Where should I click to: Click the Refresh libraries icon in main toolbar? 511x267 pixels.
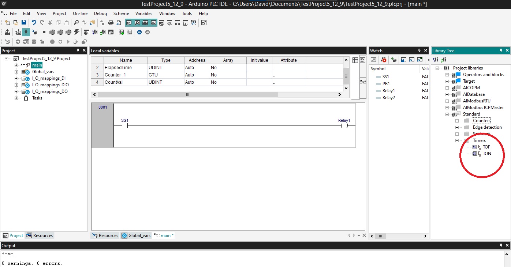pyautogui.click(x=103, y=32)
